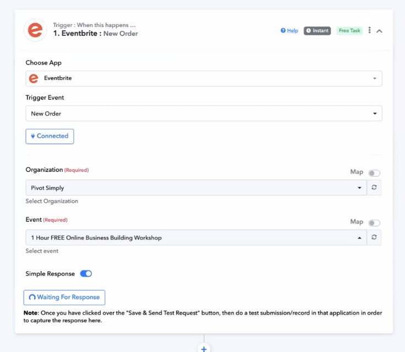This screenshot has height=352, width=405.
Task: Click the 'Select event' hint text
Action: [x=42, y=251]
